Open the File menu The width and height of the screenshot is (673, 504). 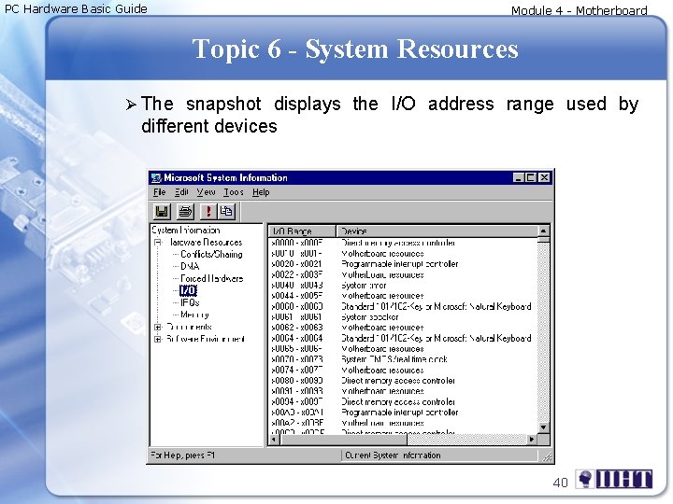pos(159,192)
